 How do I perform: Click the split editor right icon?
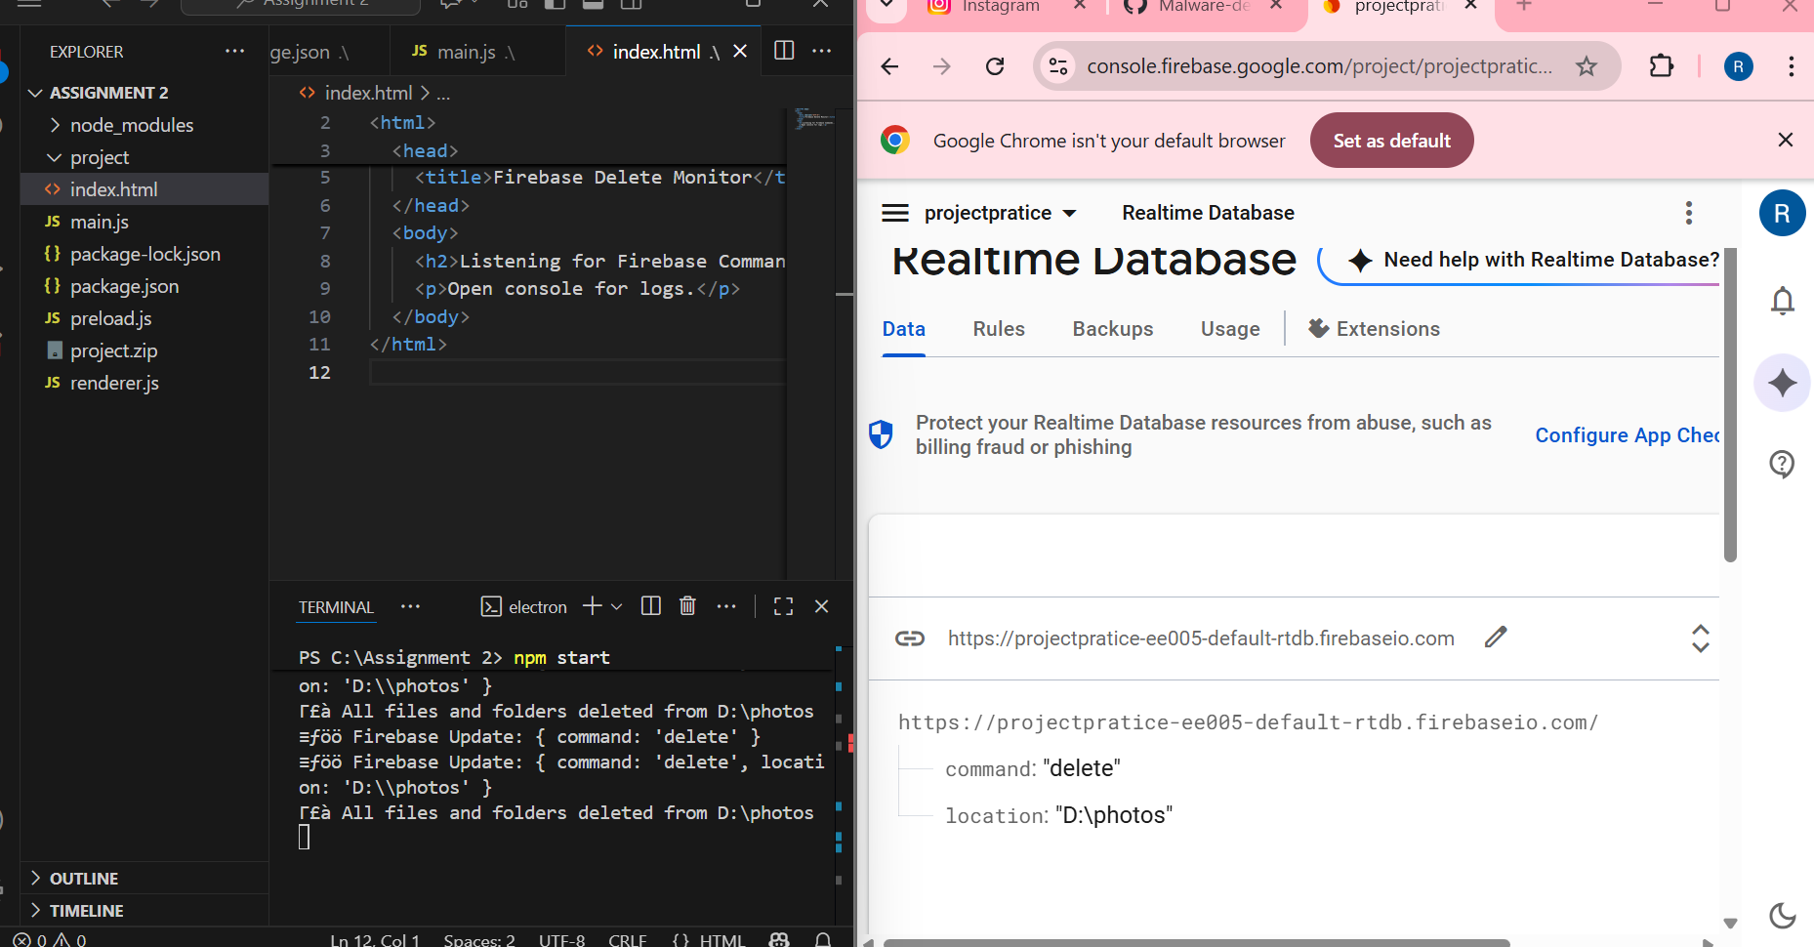(784, 51)
